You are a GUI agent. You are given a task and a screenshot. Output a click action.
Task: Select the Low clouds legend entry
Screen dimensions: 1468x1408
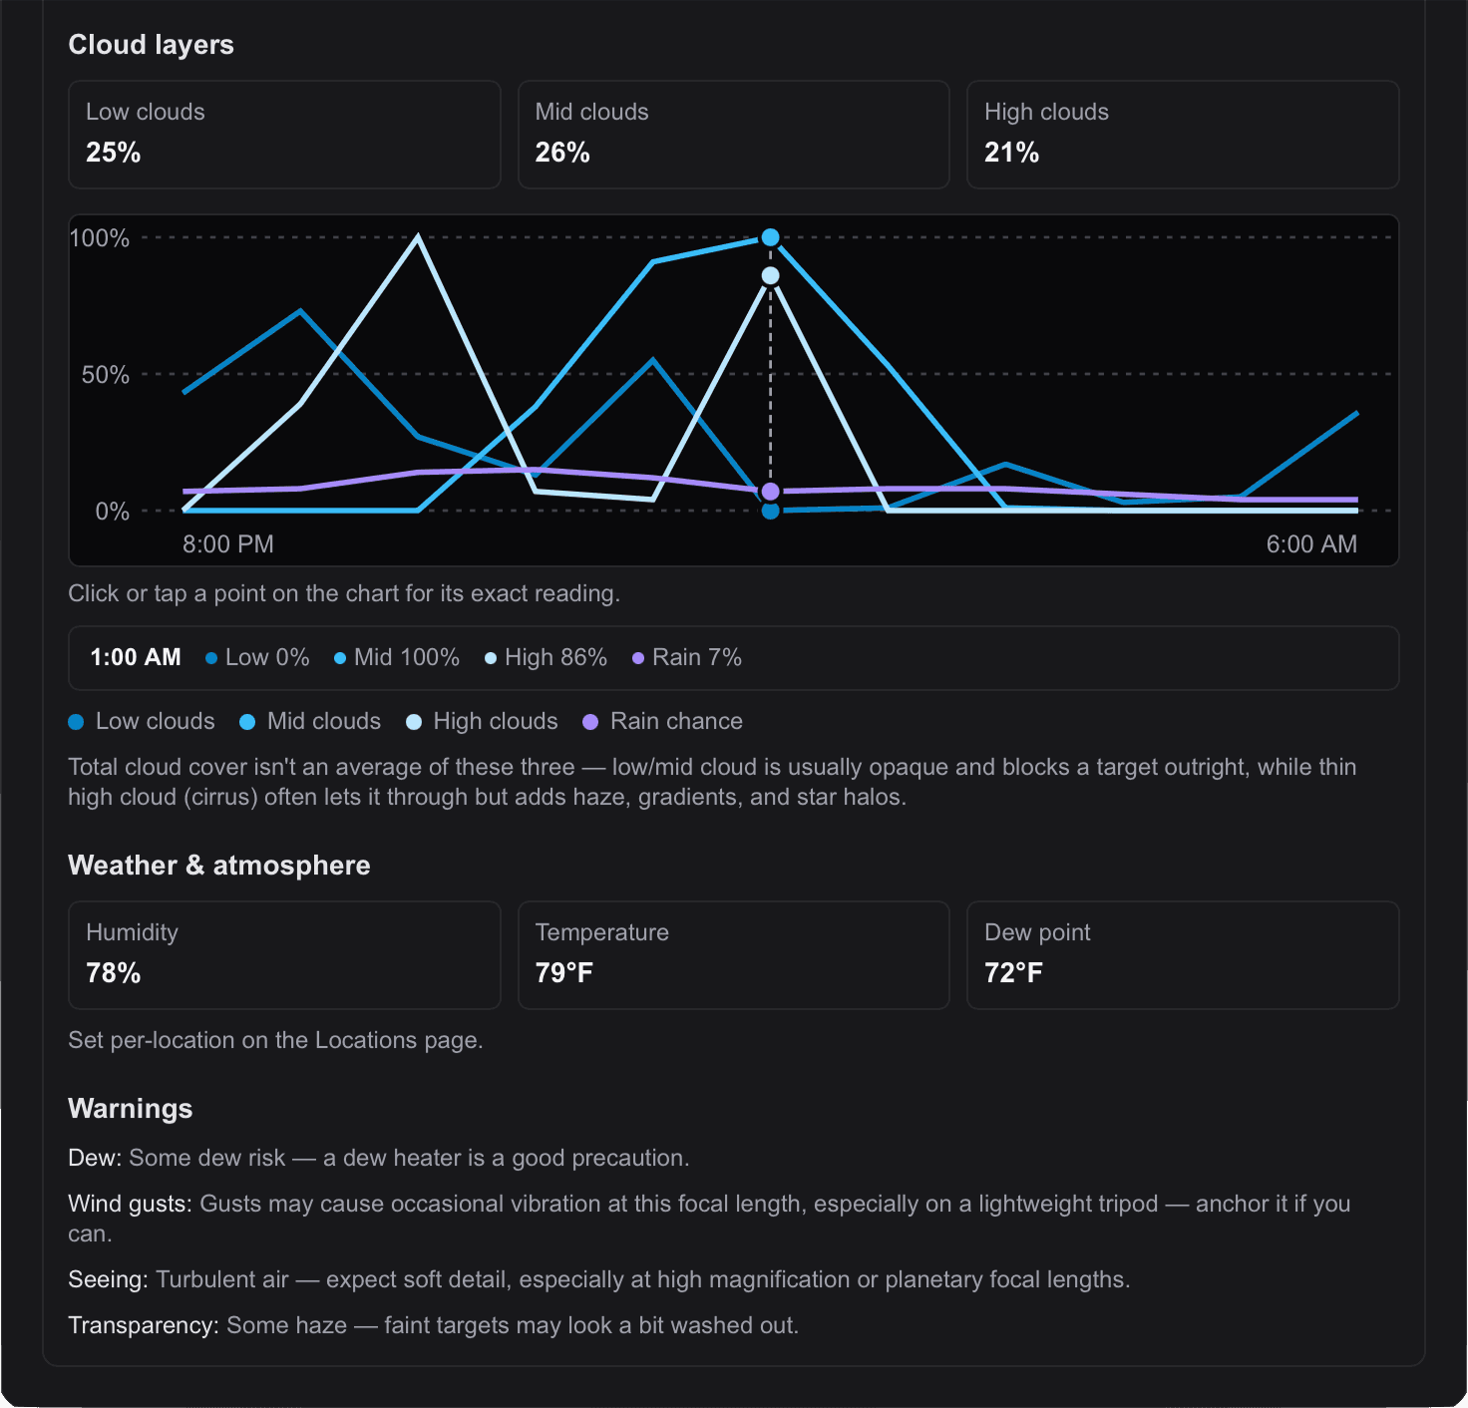[142, 721]
